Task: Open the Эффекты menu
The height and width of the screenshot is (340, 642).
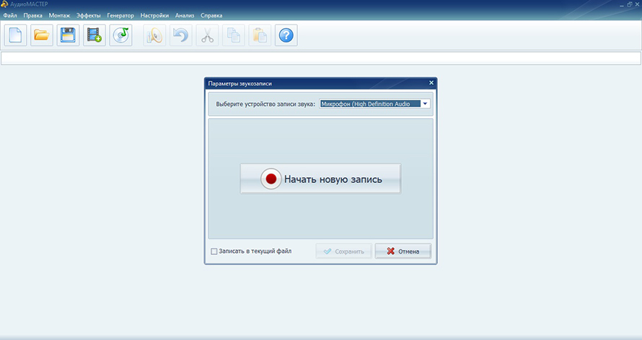Action: click(89, 15)
